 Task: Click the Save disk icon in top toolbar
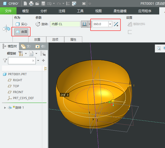point(43,3)
